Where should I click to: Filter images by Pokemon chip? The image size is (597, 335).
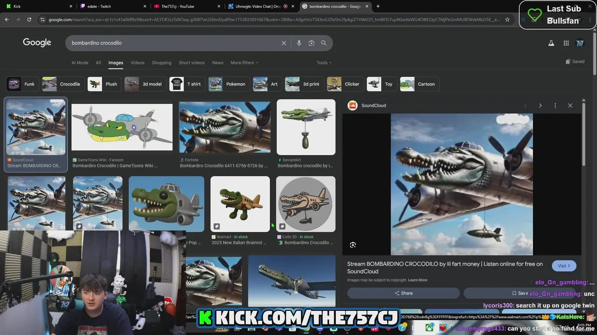coord(229,84)
